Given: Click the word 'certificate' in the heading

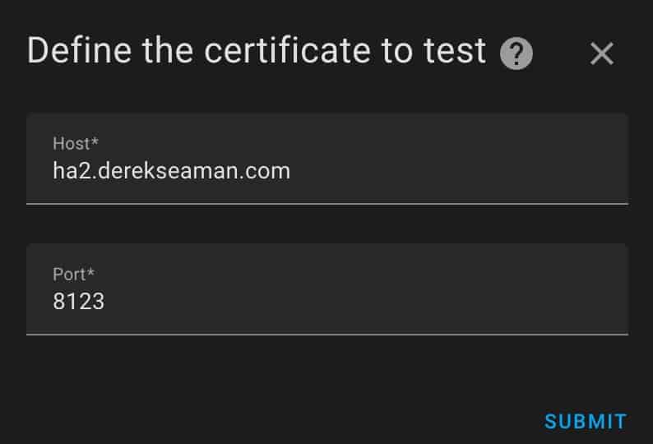Looking at the screenshot, I should [x=287, y=51].
